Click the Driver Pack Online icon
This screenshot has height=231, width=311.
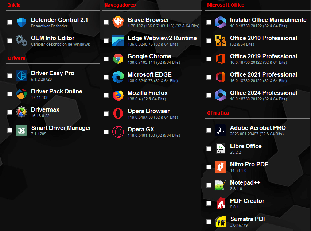click(x=22, y=94)
